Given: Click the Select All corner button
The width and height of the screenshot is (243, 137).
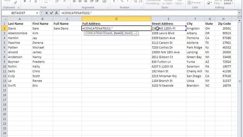Looking at the screenshot, I should (x=5, y=19).
